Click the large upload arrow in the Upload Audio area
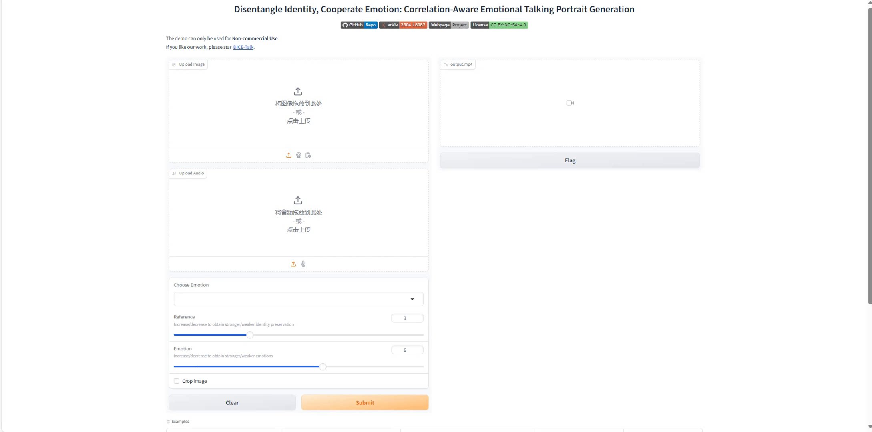This screenshot has height=432, width=872. point(298,200)
